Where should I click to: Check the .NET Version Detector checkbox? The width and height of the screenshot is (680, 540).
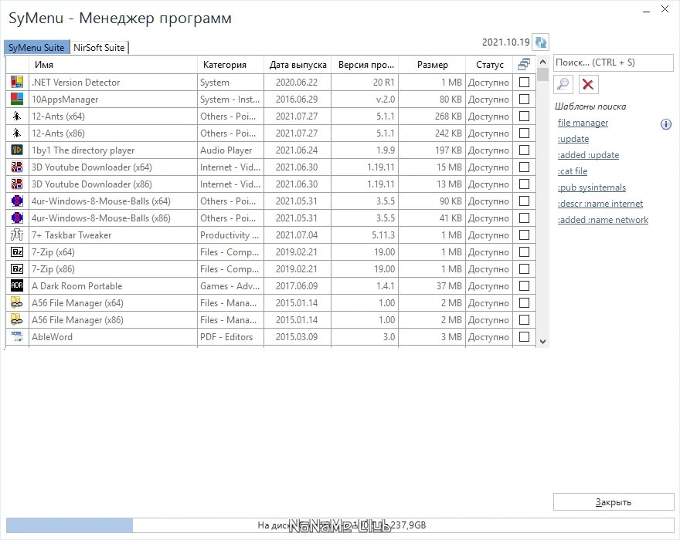[x=524, y=82]
